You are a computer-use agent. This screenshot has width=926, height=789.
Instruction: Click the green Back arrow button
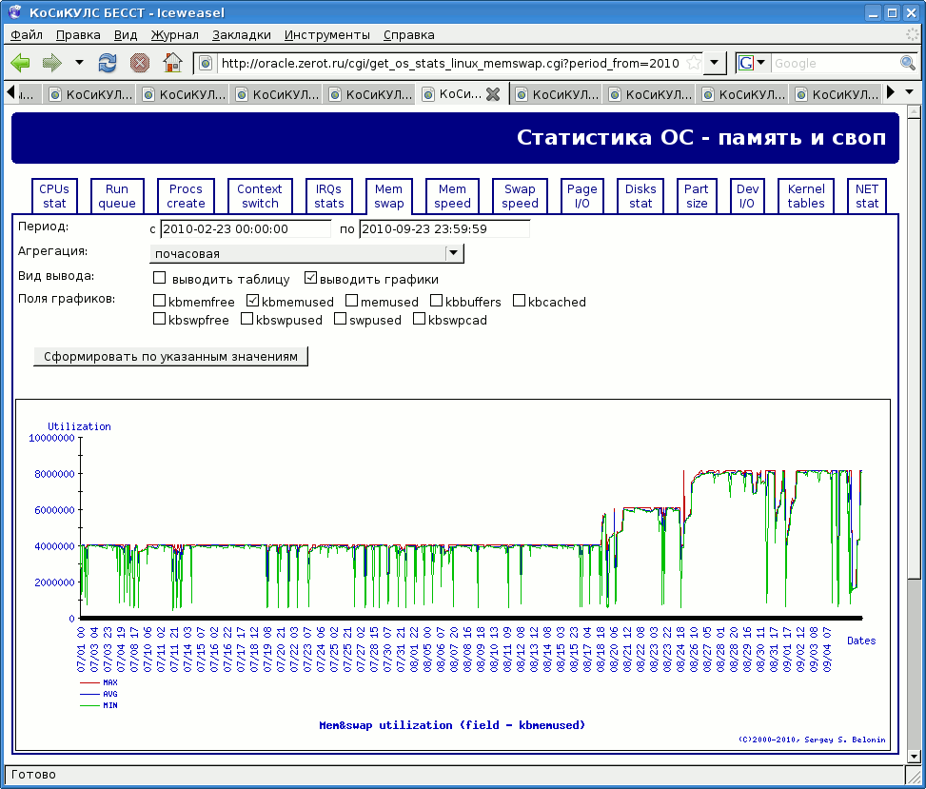pos(20,63)
